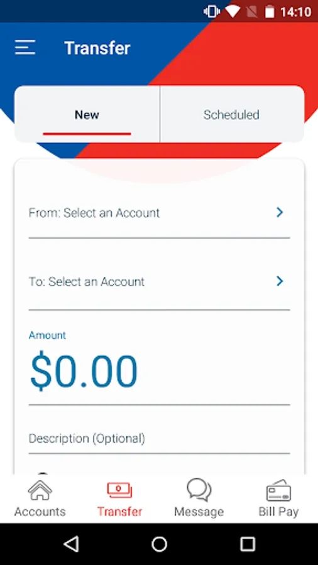Tap the Accounts home icon
The width and height of the screenshot is (318, 565).
[40, 490]
